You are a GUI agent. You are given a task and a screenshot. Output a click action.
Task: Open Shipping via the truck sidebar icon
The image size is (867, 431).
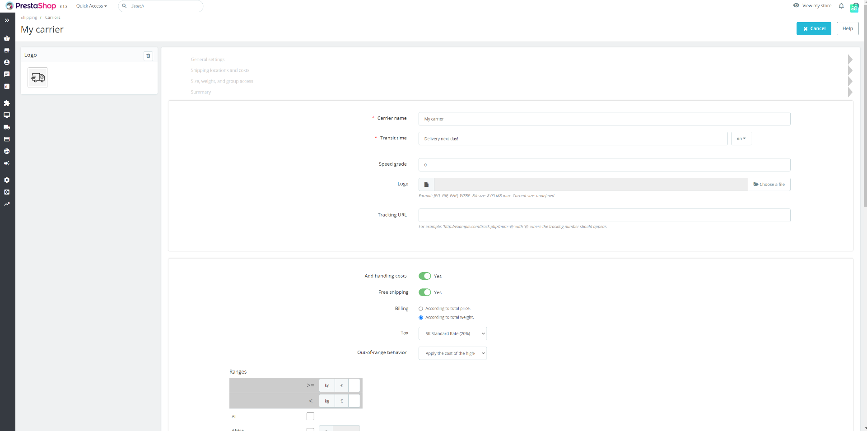(7, 127)
